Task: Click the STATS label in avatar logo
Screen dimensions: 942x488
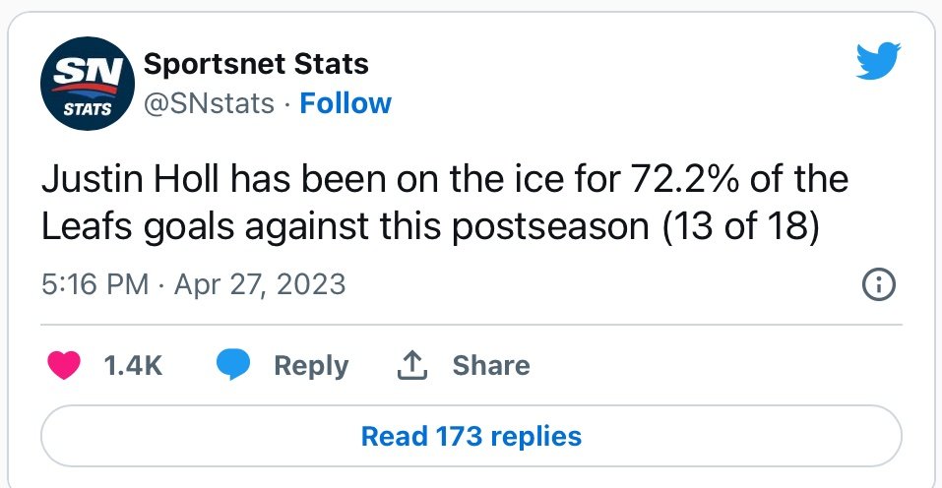Action: 94,109
